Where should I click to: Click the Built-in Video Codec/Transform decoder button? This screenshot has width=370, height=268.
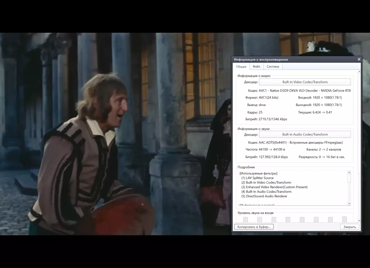[305, 82]
